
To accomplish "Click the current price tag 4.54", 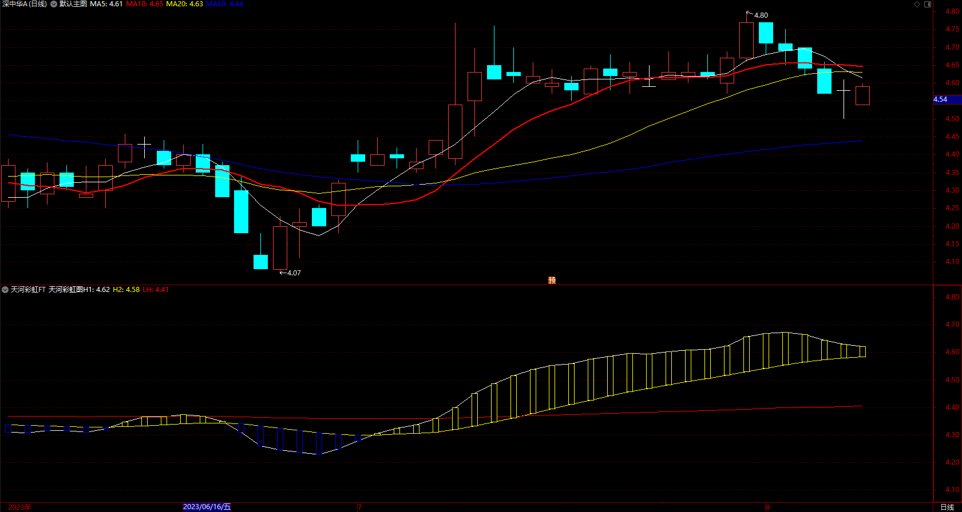I will click(x=947, y=99).
